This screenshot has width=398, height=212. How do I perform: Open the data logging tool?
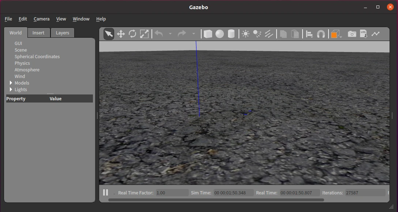364,34
